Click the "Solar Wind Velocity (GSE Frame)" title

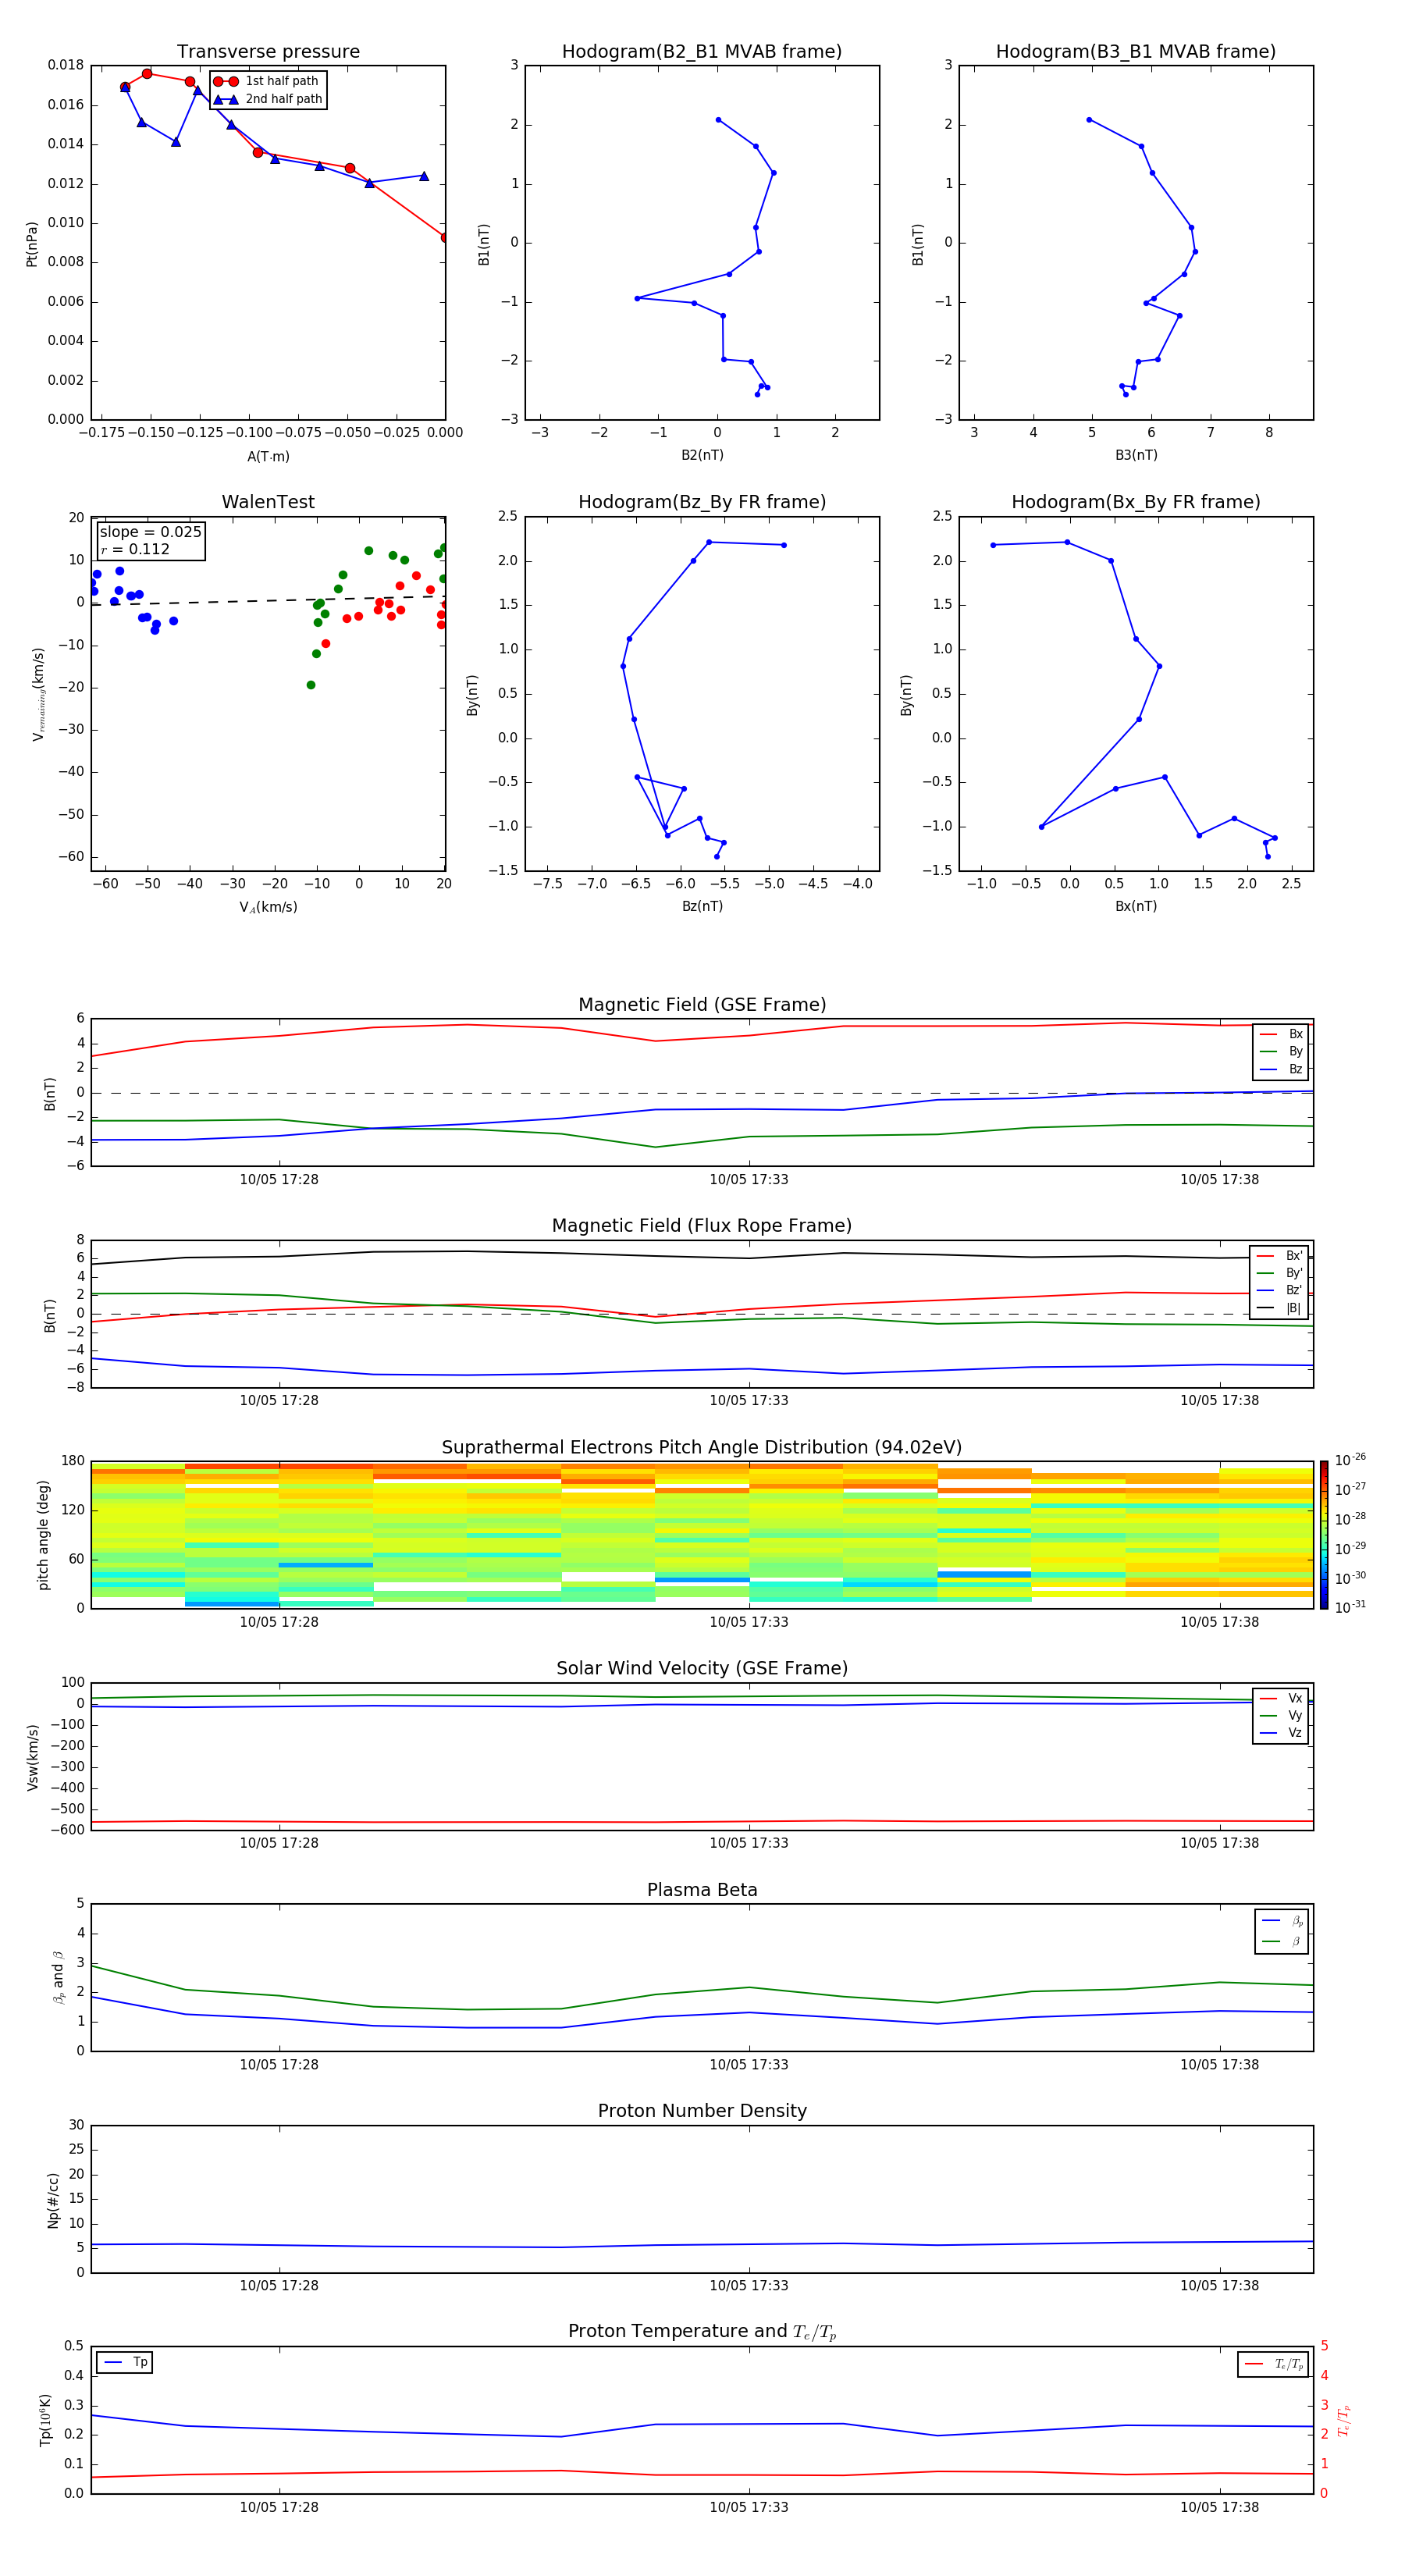coord(702,1668)
